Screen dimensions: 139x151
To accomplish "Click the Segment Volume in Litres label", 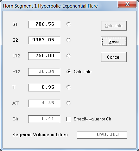I will pos(40,135).
